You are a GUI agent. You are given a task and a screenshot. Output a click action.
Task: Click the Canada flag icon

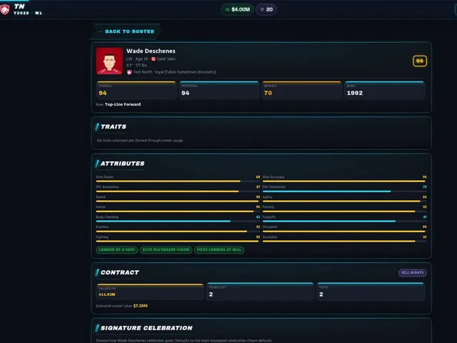pyautogui.click(x=154, y=59)
